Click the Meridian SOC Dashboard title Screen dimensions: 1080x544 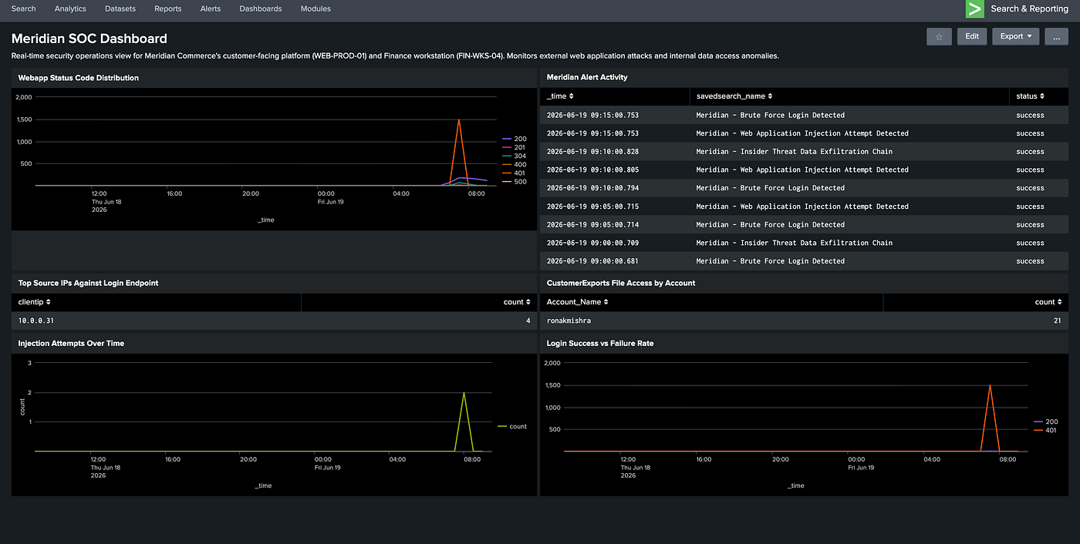pos(89,39)
